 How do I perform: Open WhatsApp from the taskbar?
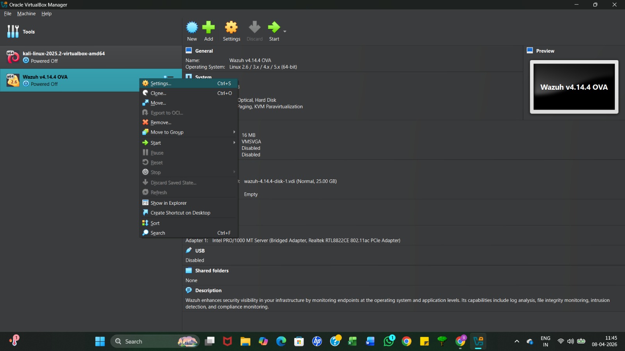(389, 342)
